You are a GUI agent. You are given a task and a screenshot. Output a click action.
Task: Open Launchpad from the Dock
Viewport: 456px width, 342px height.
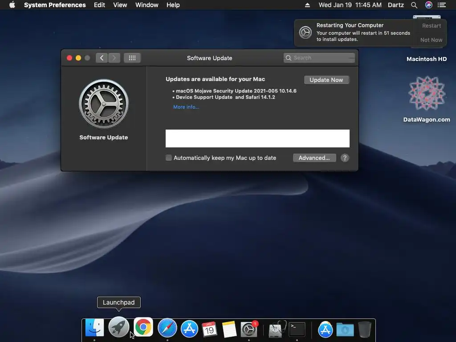click(x=118, y=327)
